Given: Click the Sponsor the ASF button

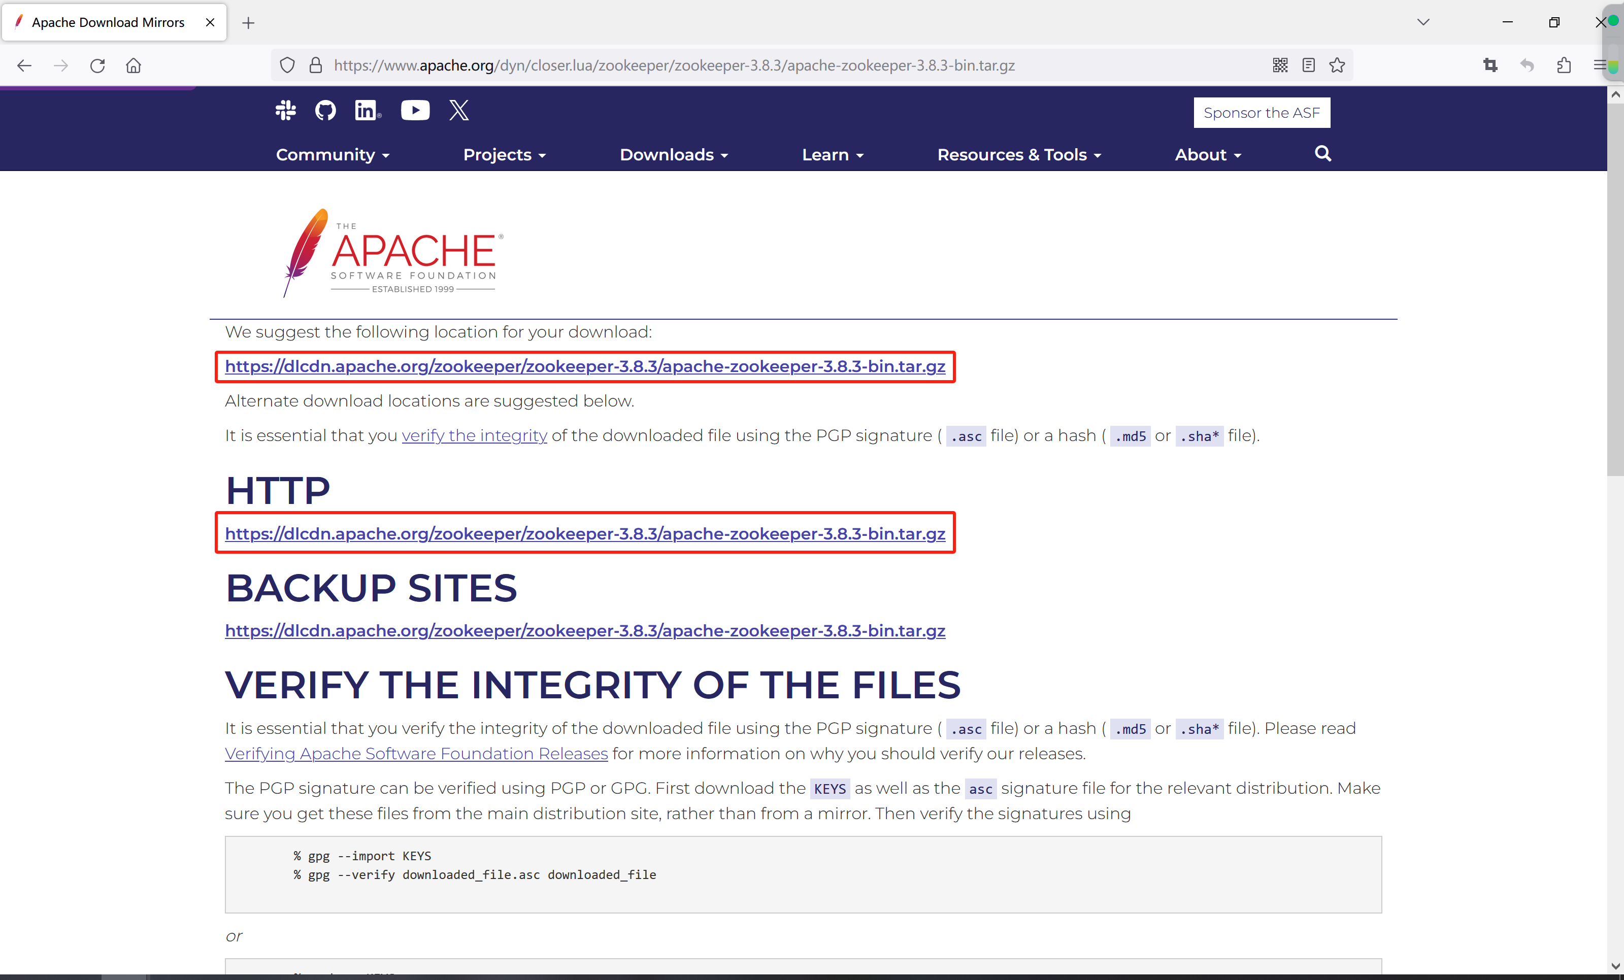Looking at the screenshot, I should pyautogui.click(x=1262, y=113).
